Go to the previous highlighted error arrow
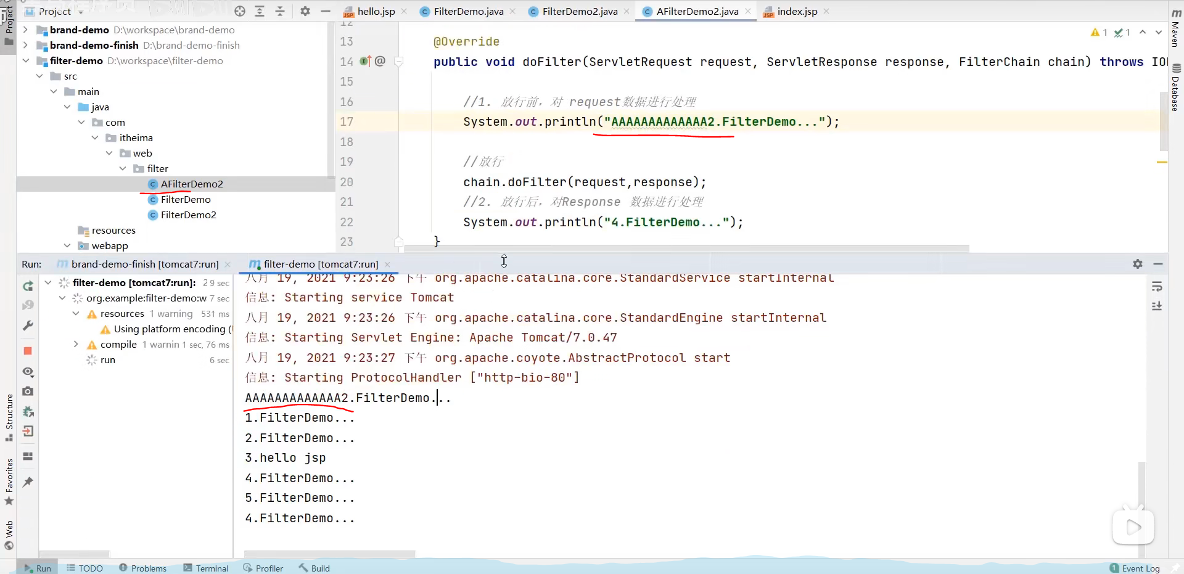The height and width of the screenshot is (574, 1184). [x=1143, y=32]
